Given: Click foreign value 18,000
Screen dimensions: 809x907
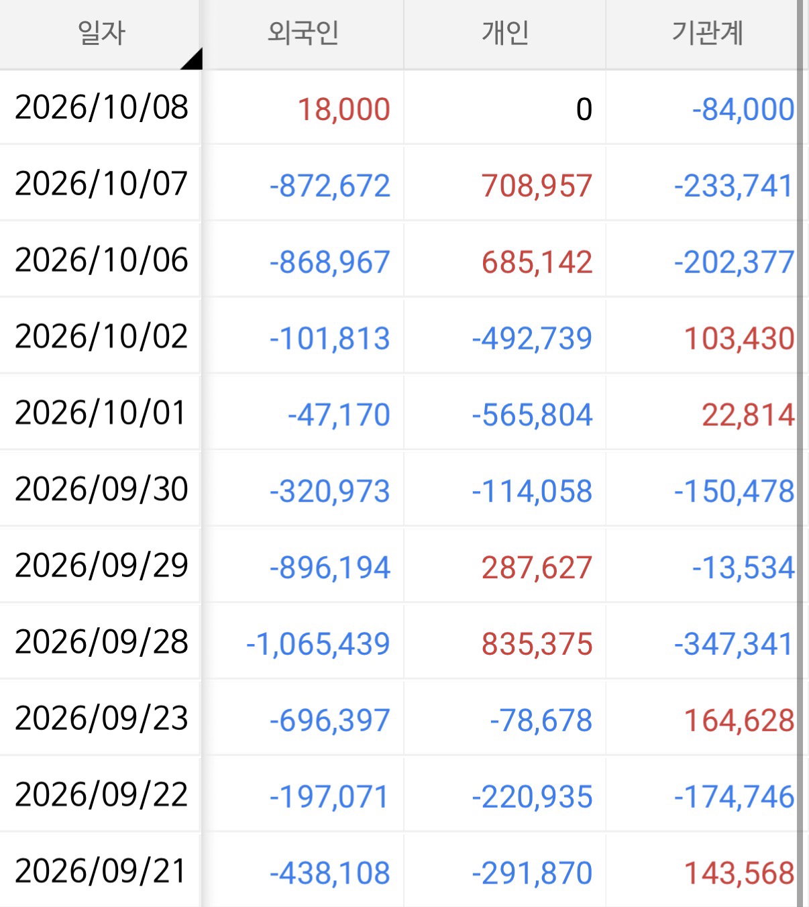Looking at the screenshot, I should 343,109.
